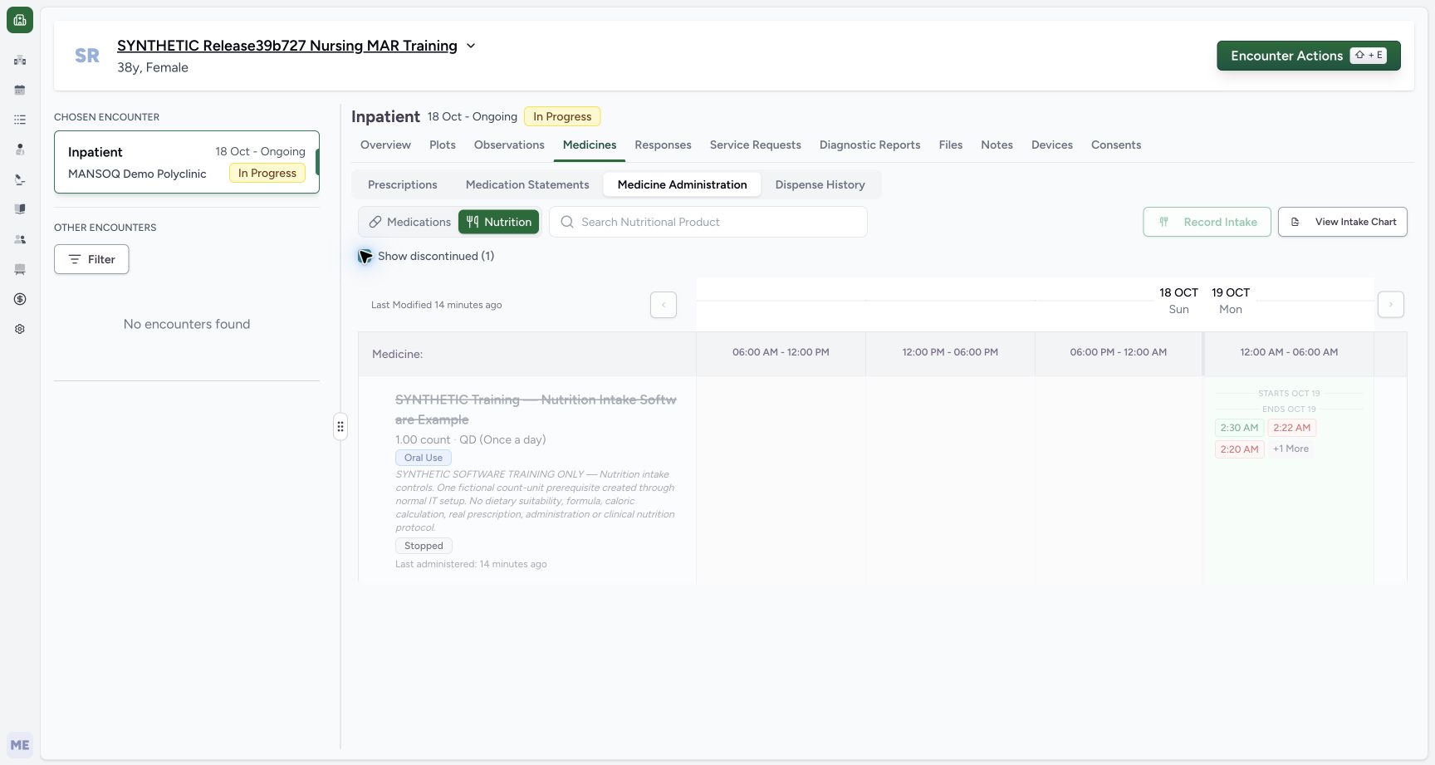Open the settings gear icon in sidebar

tap(20, 329)
